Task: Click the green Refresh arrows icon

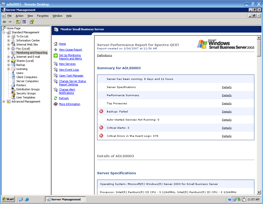Action: [x=56, y=98]
